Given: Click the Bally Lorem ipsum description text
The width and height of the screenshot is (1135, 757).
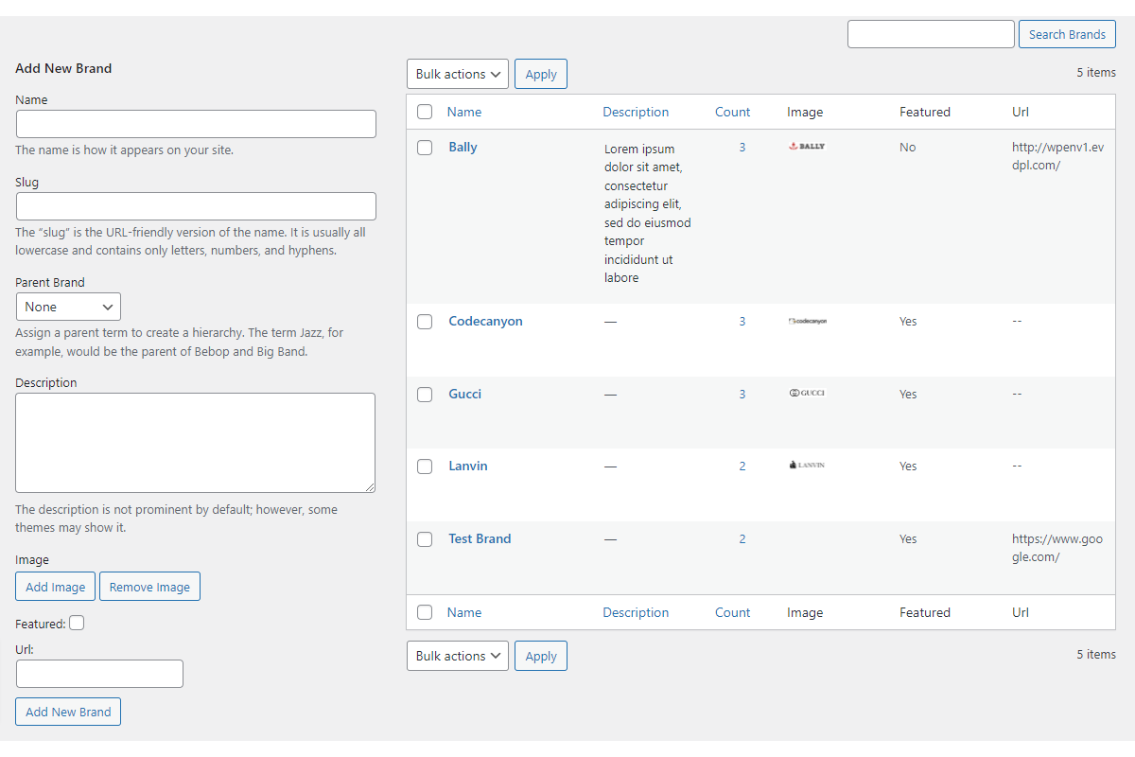Looking at the screenshot, I should pyautogui.click(x=648, y=213).
